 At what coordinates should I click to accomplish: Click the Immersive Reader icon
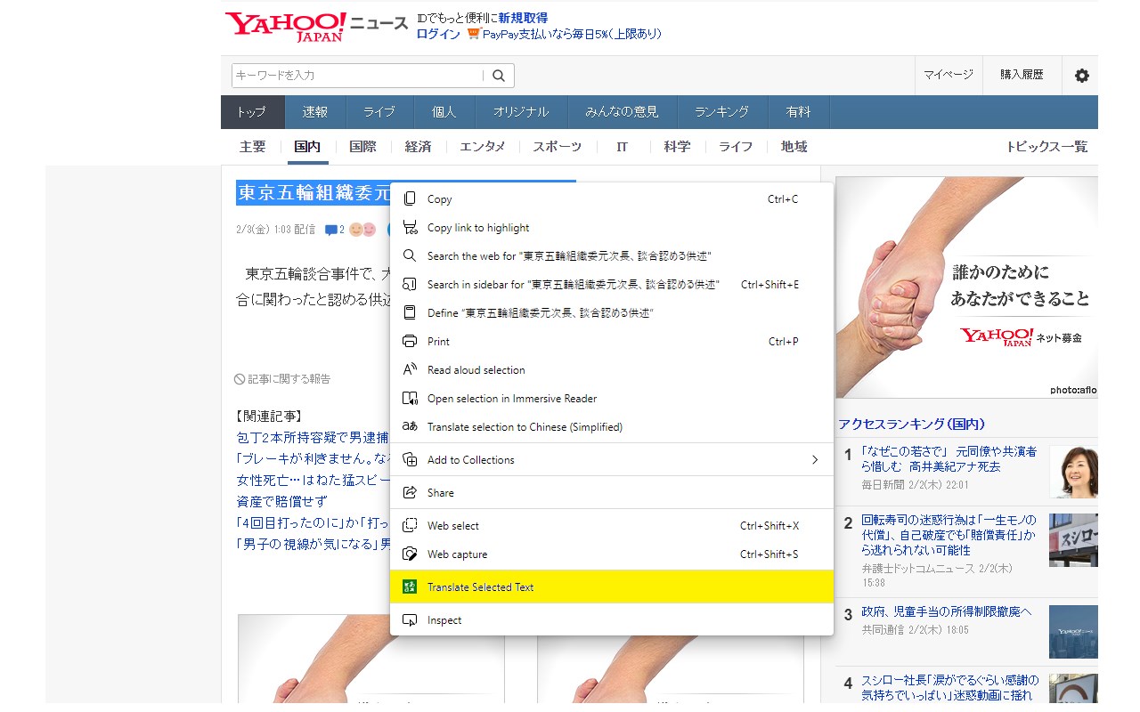coord(410,399)
